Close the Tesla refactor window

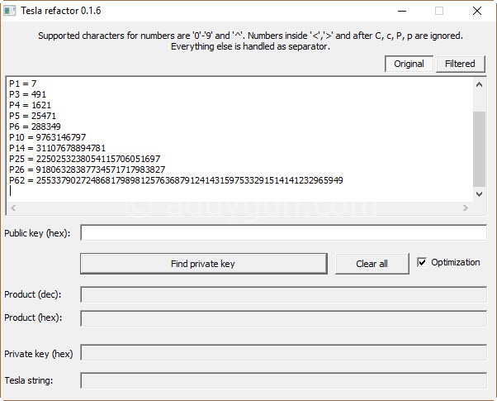[x=477, y=11]
